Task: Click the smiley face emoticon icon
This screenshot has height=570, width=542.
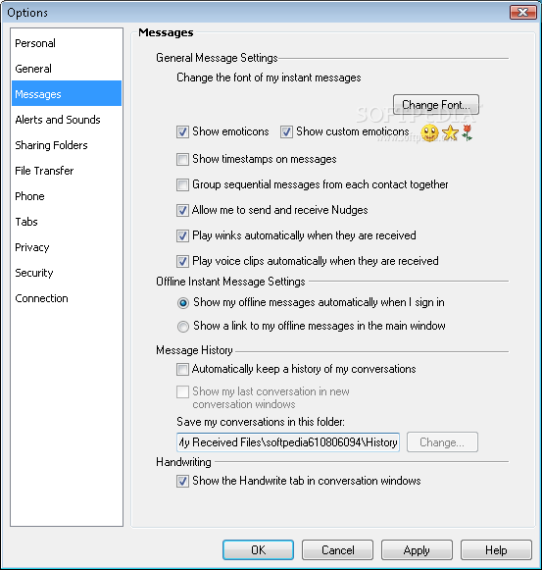Action: [429, 132]
